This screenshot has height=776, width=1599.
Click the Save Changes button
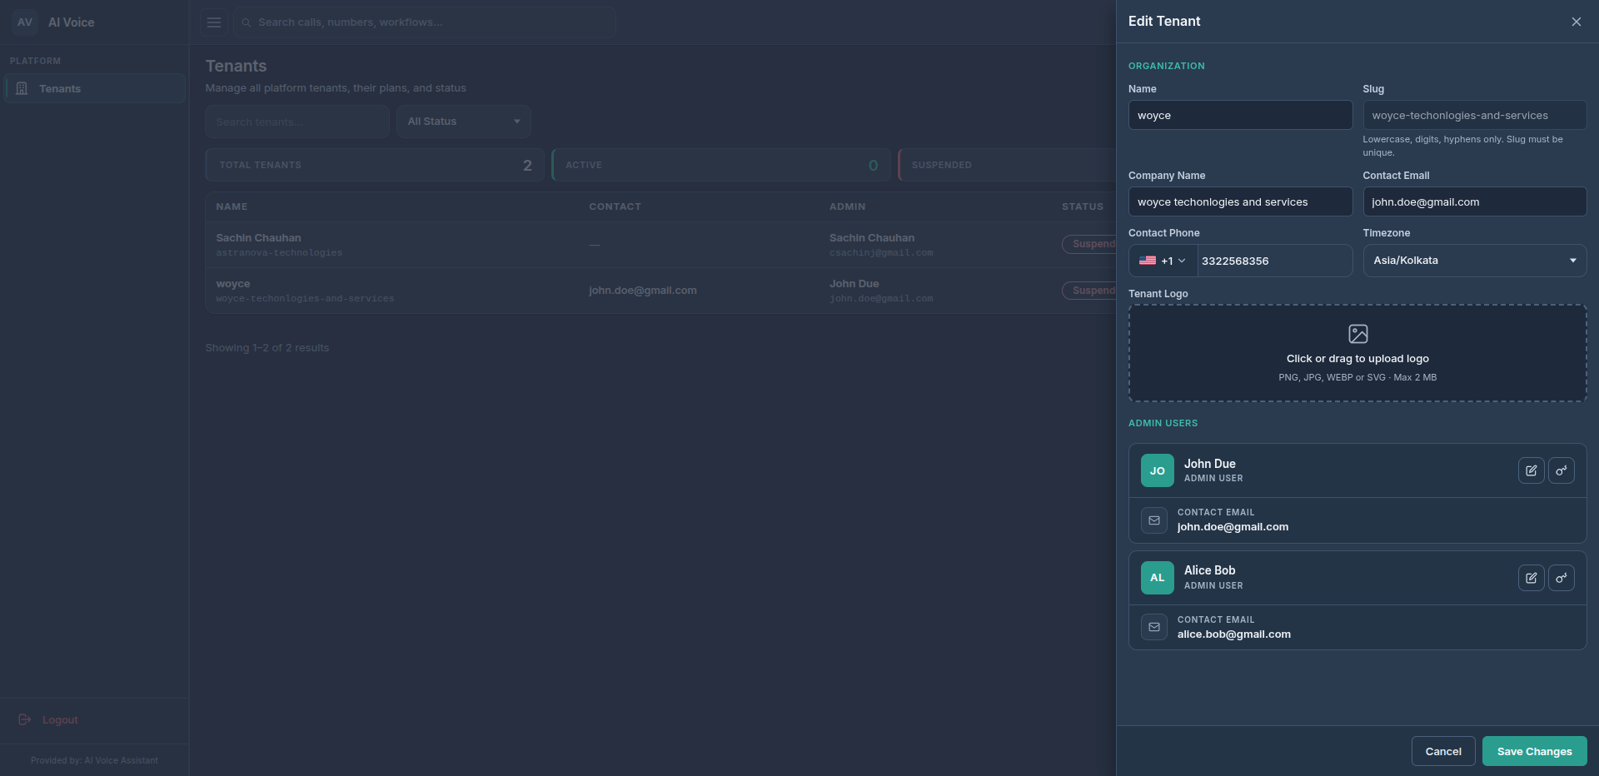[1534, 751]
